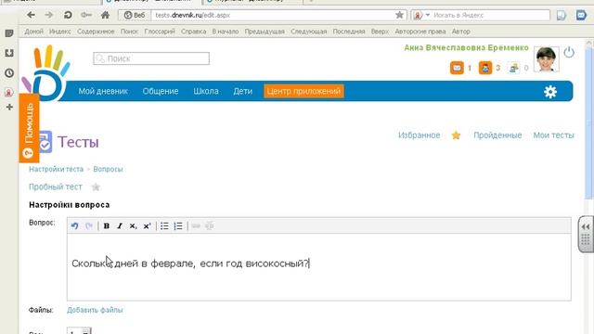
Task: Click the Добавить файлы link
Action: [x=95, y=310]
